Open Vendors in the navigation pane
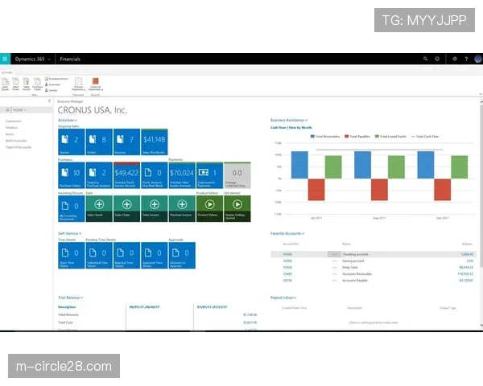 click(x=12, y=128)
